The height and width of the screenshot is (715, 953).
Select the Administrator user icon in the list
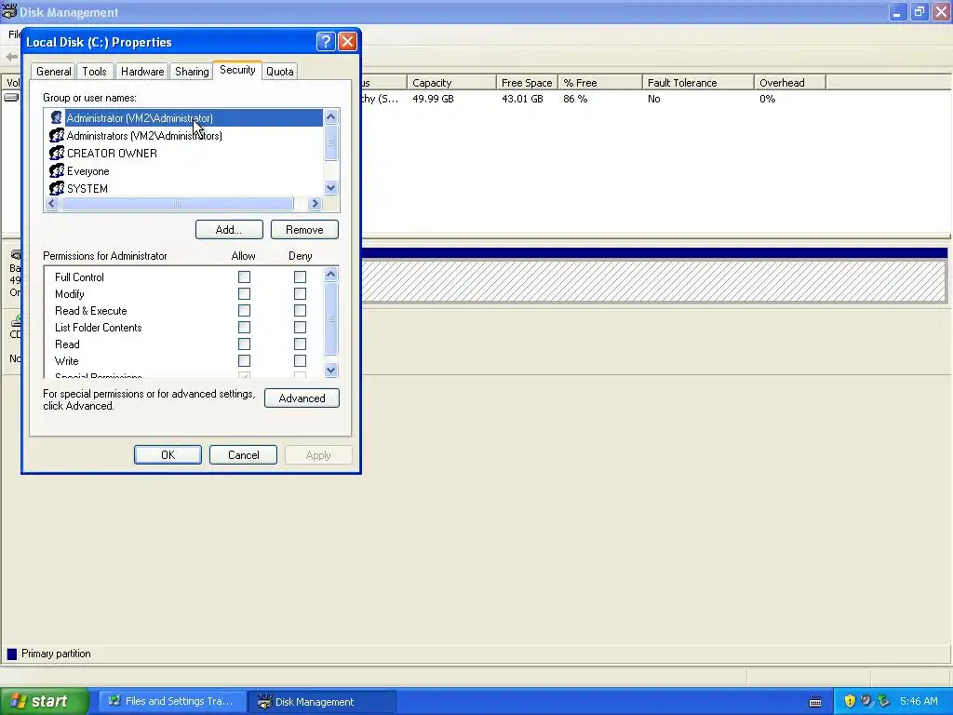click(57, 118)
